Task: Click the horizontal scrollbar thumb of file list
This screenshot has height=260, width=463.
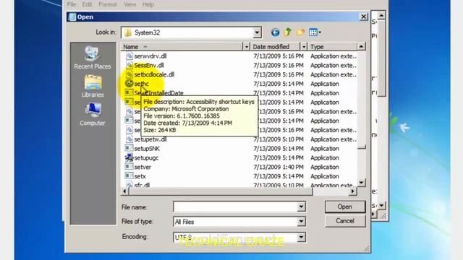Action: click(x=221, y=192)
